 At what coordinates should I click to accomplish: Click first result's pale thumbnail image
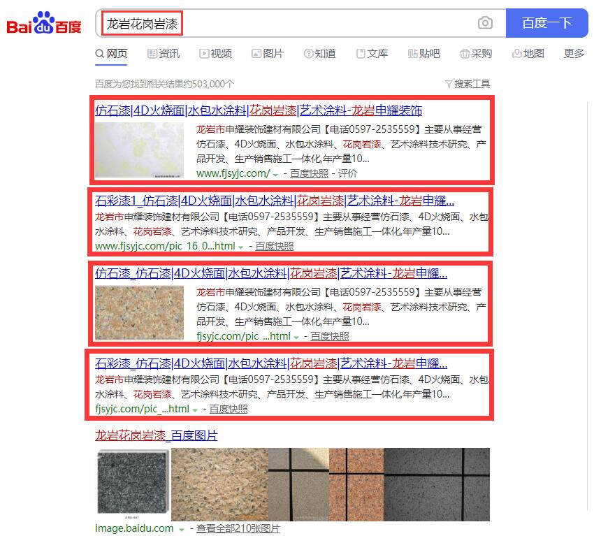(x=139, y=150)
